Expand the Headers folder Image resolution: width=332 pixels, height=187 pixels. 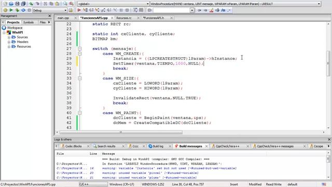tap(9, 42)
